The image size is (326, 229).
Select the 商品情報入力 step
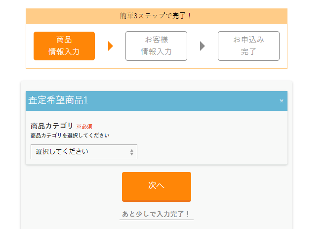pos(64,46)
